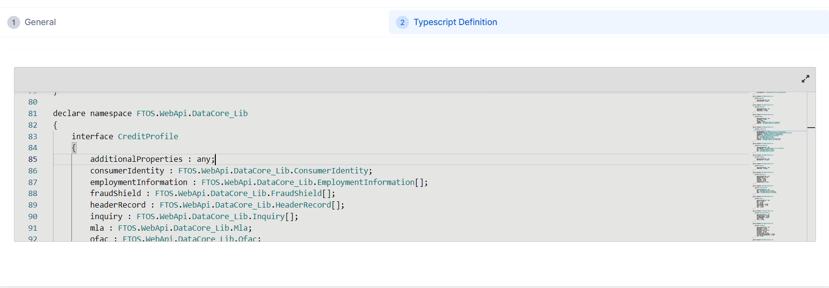The image size is (829, 288).
Task: Click the step 1 number circle
Action: click(13, 22)
